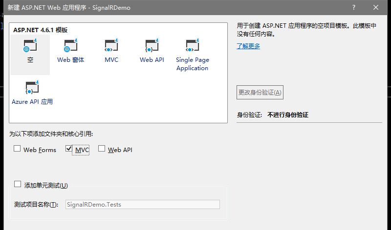Click the dialog title 新建 ASP.NET Web 应用程序
391x230 pixels.
click(x=69, y=8)
